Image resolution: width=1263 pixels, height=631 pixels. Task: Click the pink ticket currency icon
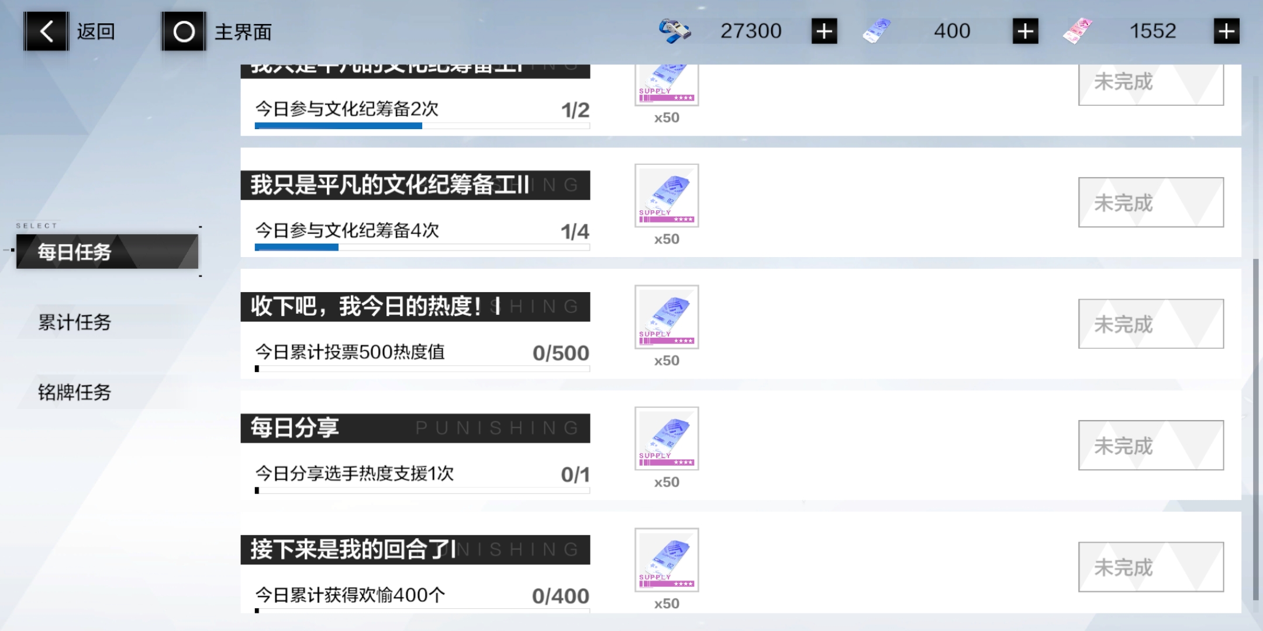pyautogui.click(x=1078, y=31)
